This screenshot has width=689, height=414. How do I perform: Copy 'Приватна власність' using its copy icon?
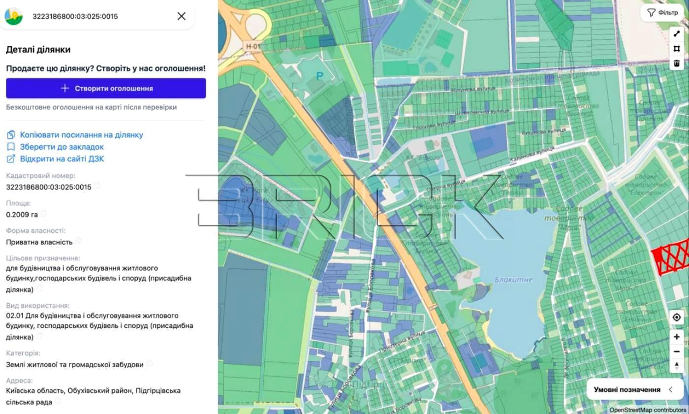[x=79, y=241]
